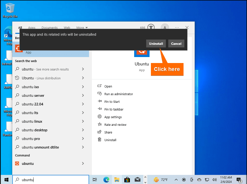Screen dimensions: 247x184
Task: Confirm with the Uninstall button in dialog
Action: pyautogui.click(x=156, y=44)
